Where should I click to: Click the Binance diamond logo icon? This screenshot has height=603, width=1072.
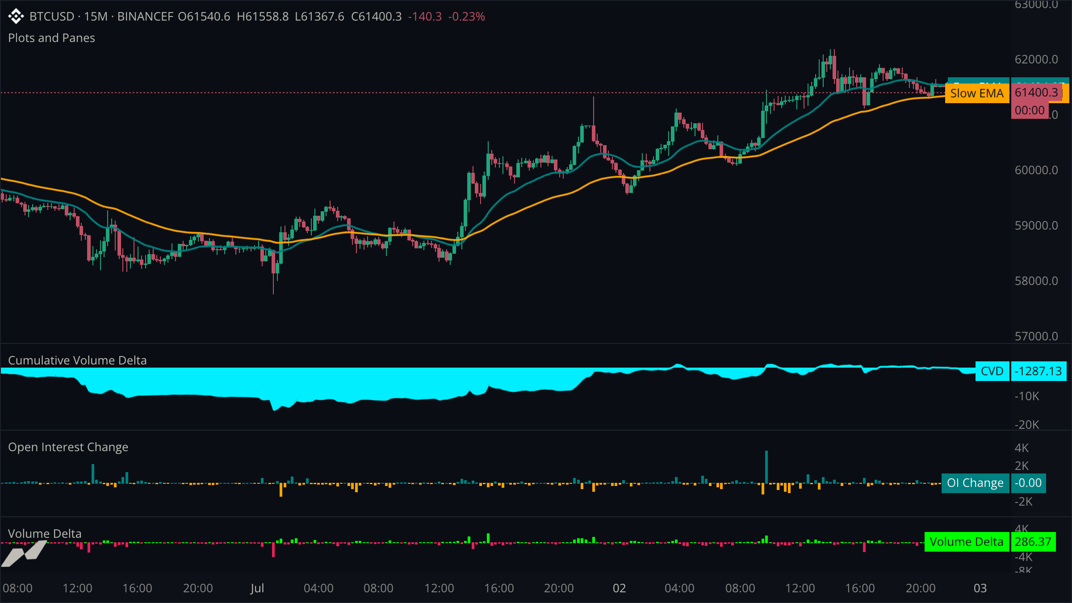[16, 17]
